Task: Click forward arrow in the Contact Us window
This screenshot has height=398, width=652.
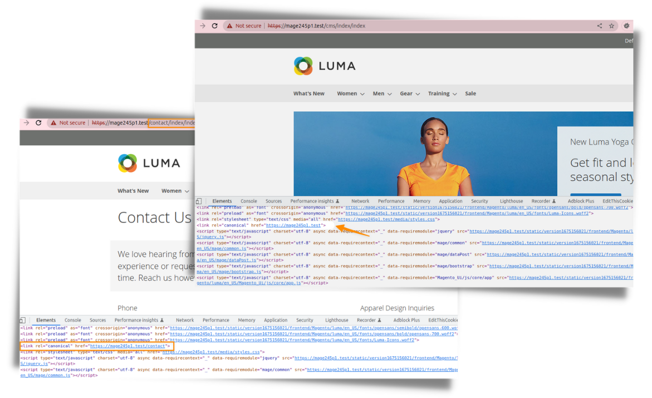Action: click(x=26, y=122)
